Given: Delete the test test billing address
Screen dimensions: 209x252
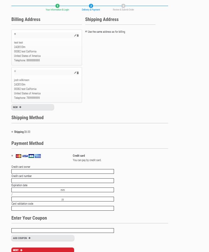Looking at the screenshot, I should 78,35.
